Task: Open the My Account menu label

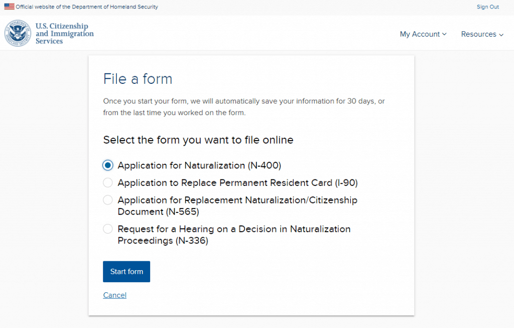Action: point(420,34)
